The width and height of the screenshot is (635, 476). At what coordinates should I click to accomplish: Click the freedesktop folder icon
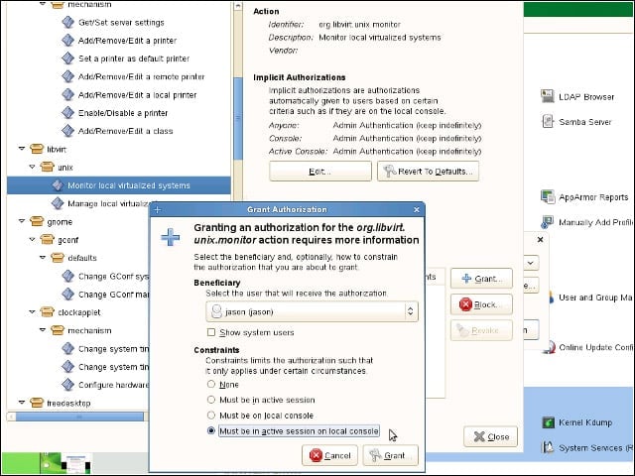[x=37, y=403]
